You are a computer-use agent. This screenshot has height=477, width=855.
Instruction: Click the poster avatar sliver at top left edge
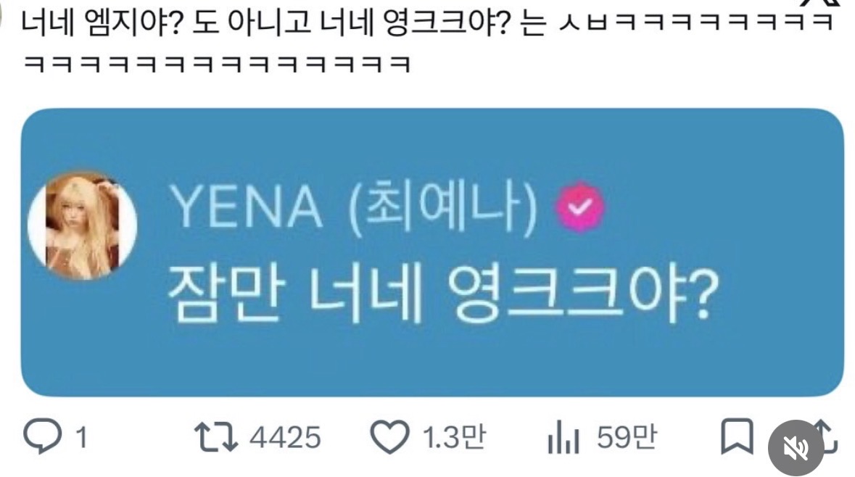[1, 15]
